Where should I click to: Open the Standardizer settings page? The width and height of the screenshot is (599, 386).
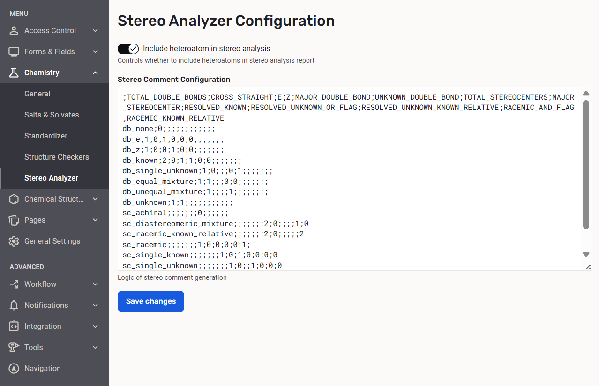(x=46, y=136)
